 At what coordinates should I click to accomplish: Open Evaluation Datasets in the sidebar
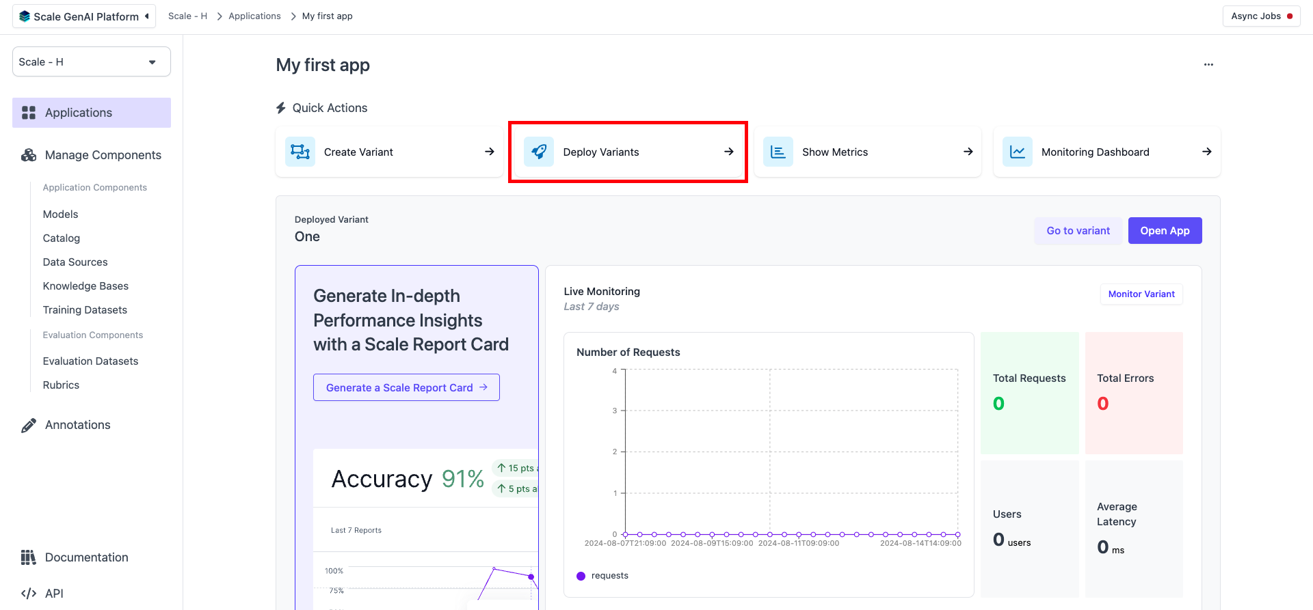(x=90, y=361)
